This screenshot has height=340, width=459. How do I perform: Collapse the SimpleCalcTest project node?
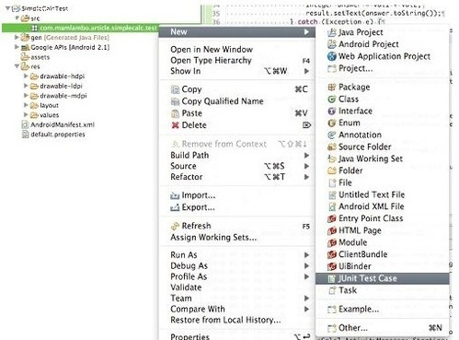(7, 8)
